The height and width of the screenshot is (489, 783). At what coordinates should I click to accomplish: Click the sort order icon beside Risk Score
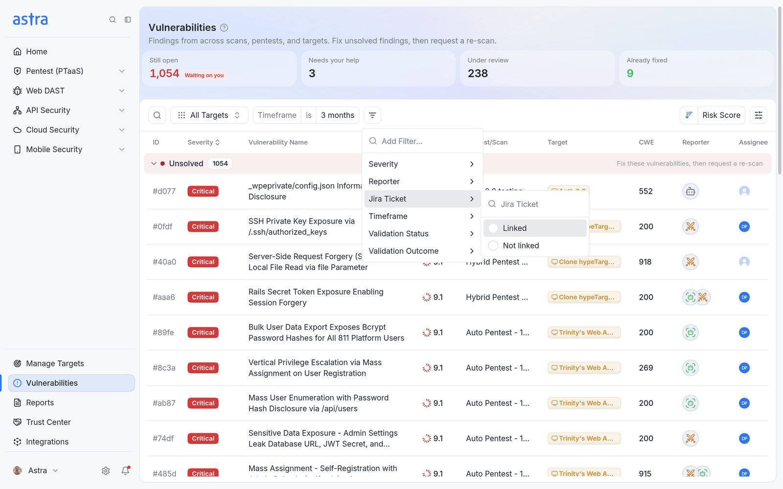pos(689,115)
